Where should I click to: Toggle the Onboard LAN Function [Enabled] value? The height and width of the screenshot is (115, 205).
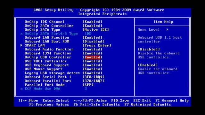tap(92, 38)
